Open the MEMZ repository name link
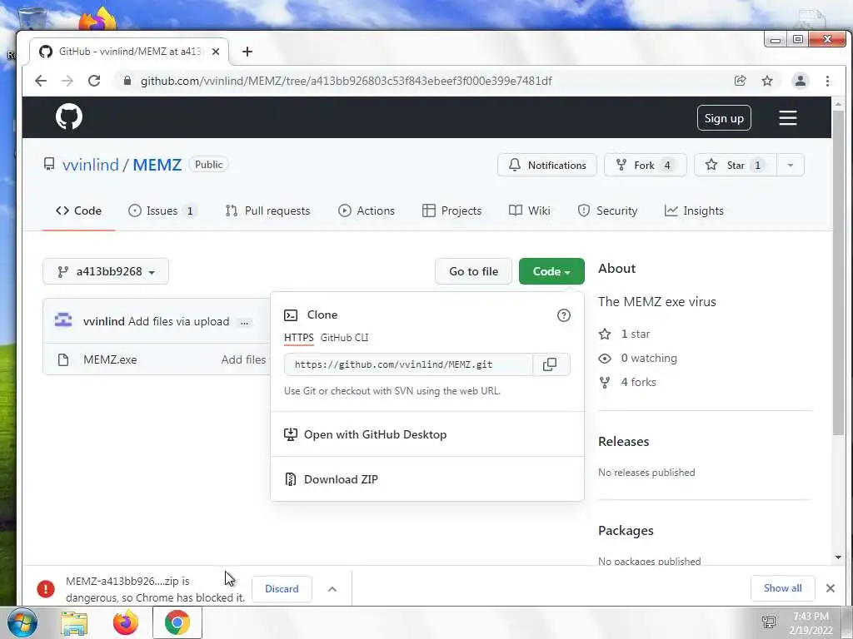 [157, 165]
